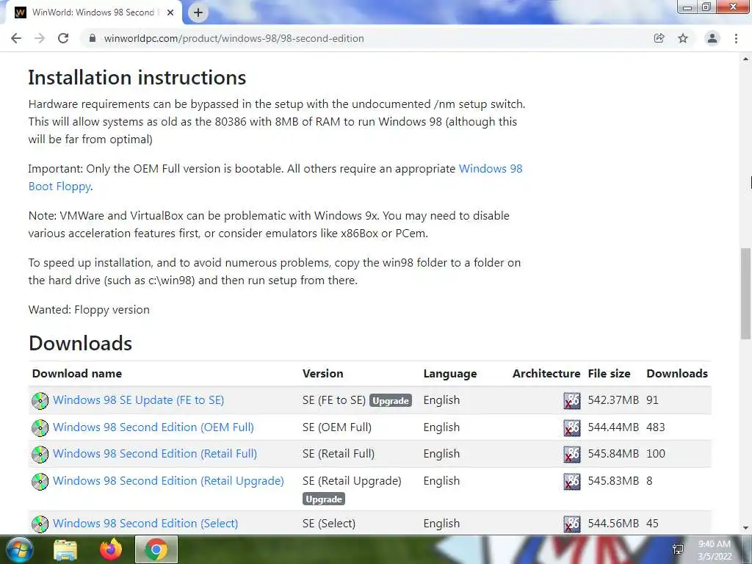Open Windows Explorer from taskbar
Image resolution: width=752 pixels, height=564 pixels.
point(65,549)
